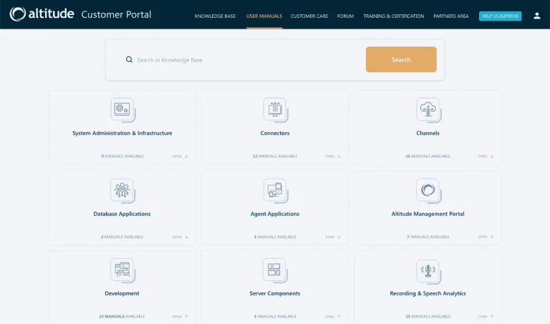Open System Administration & Infrastructure icon

122,110
